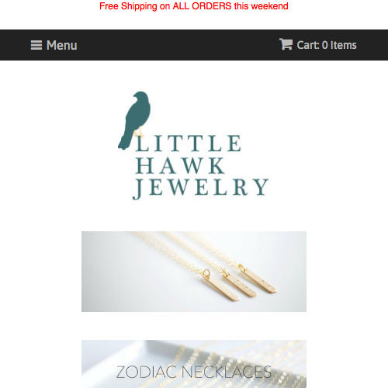Click the leftmost gold bar pendant
Image resolution: width=388 pixels, height=388 pixels.
221,286
